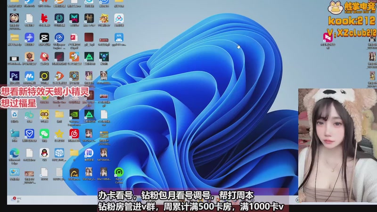377x212 pixels.
Task: Open the red K star-shaped app shortcut
Action: pos(44,18)
